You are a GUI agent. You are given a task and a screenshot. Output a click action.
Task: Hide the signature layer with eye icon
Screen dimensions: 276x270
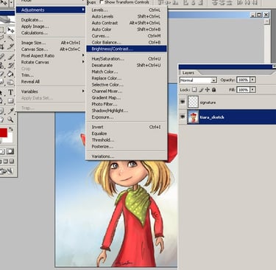pyautogui.click(x=183, y=102)
